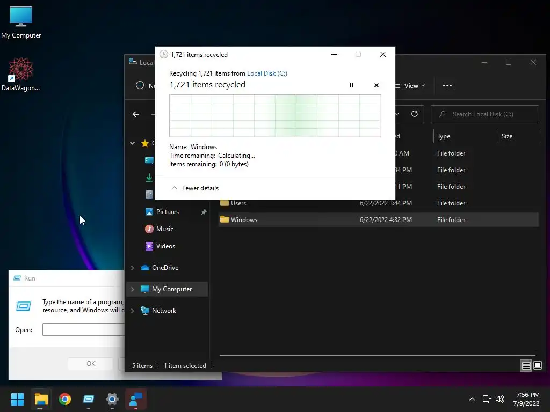Click the Users folder icon in list
Viewport: 550px width, 412px height.
[225, 203]
